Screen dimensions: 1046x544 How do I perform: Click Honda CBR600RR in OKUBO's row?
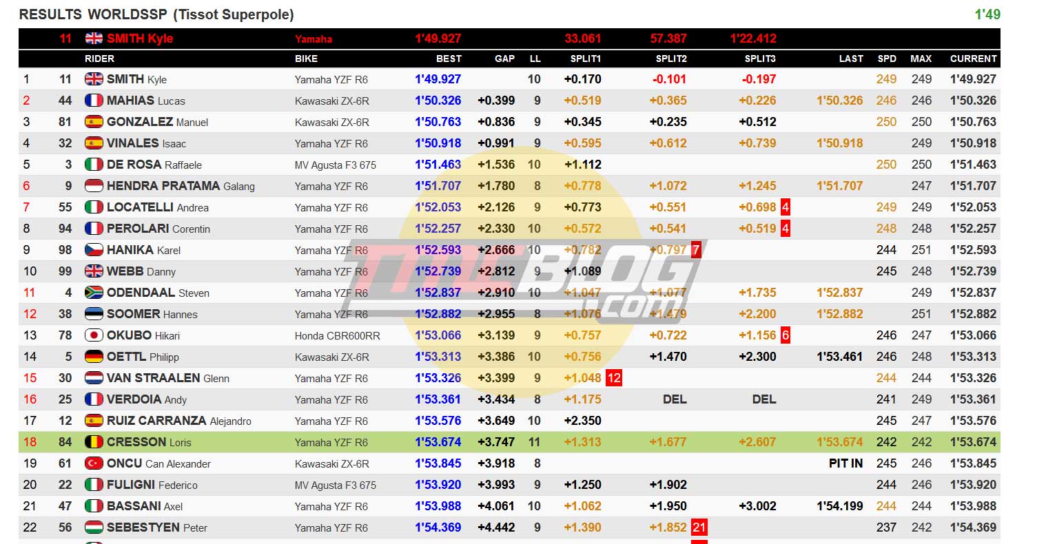point(338,336)
